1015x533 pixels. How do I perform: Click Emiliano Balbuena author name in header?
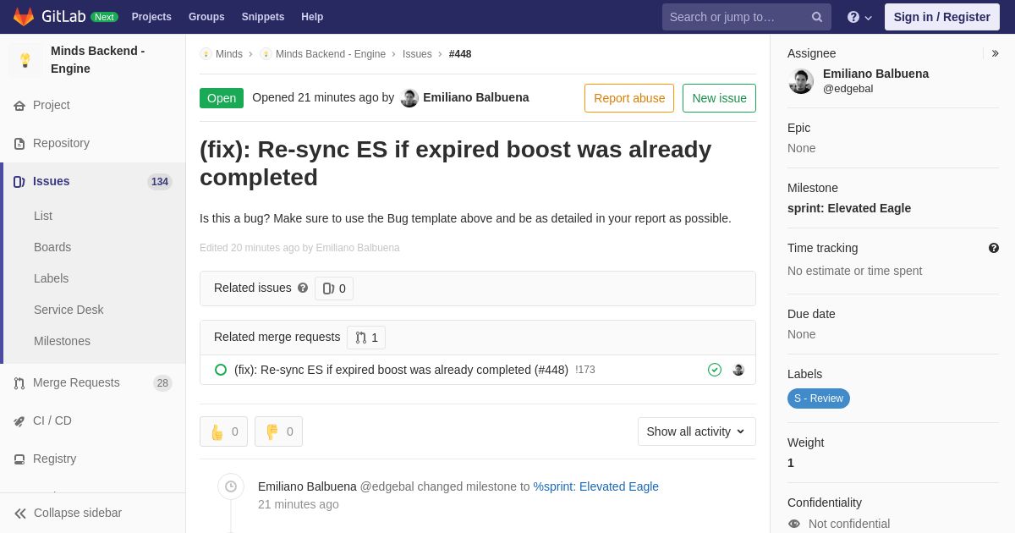[x=476, y=97]
